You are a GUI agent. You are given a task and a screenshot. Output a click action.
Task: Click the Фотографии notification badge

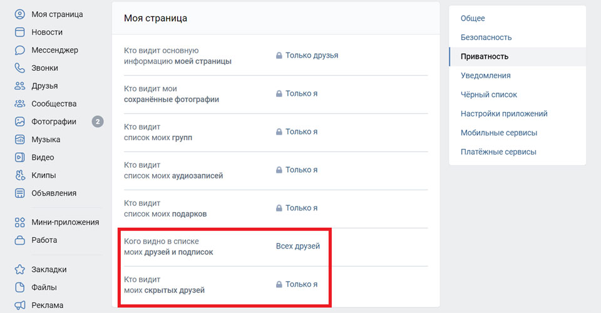click(x=98, y=122)
